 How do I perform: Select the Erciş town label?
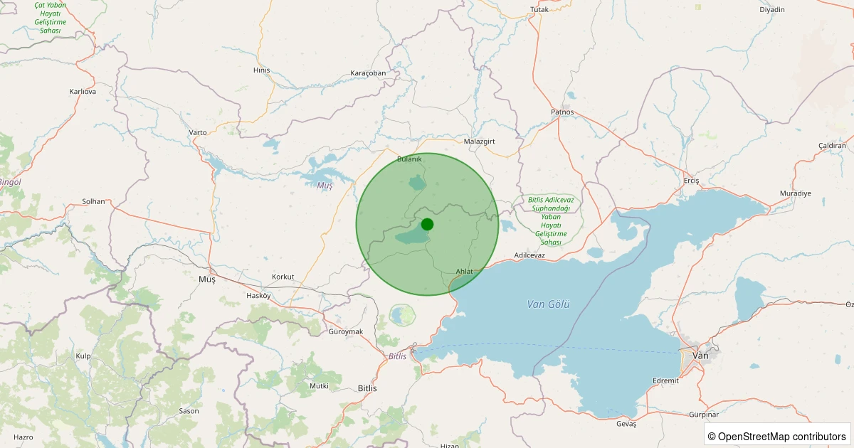click(691, 181)
